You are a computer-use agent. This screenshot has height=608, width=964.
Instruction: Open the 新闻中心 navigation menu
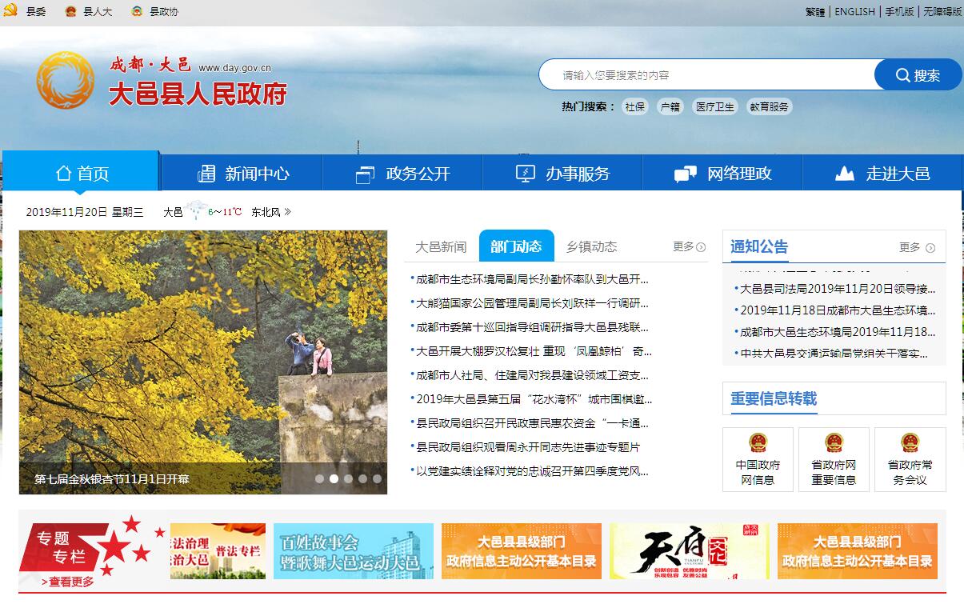(x=242, y=174)
